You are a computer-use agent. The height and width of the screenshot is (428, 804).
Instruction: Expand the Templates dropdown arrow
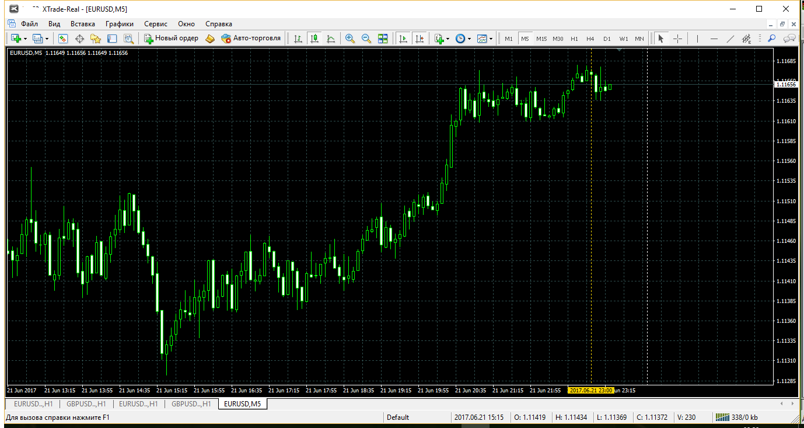(x=491, y=39)
